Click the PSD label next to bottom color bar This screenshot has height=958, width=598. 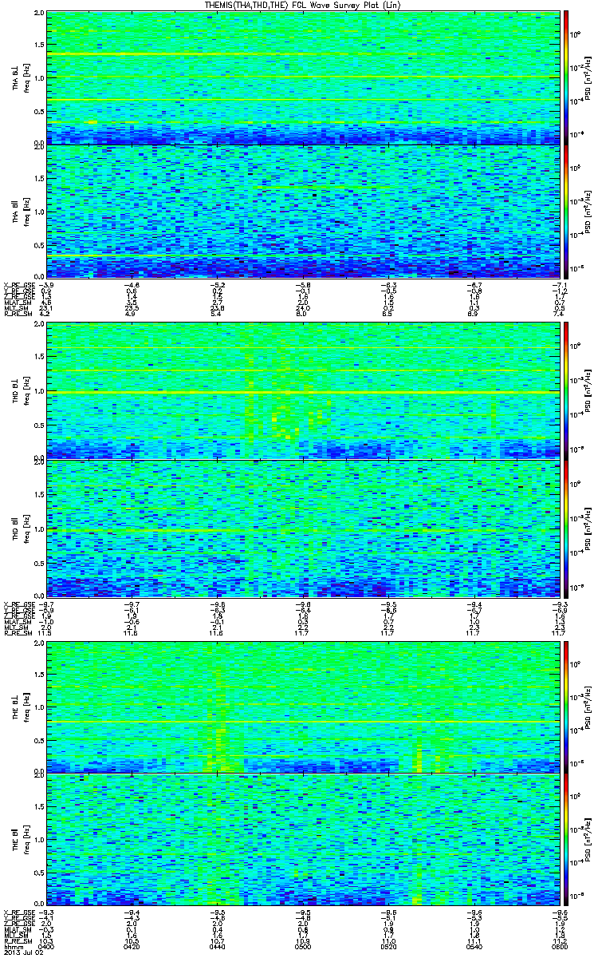point(589,840)
